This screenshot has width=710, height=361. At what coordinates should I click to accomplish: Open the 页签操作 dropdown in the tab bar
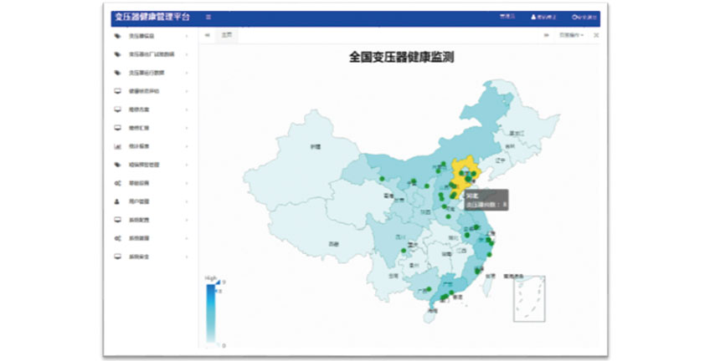click(x=571, y=36)
